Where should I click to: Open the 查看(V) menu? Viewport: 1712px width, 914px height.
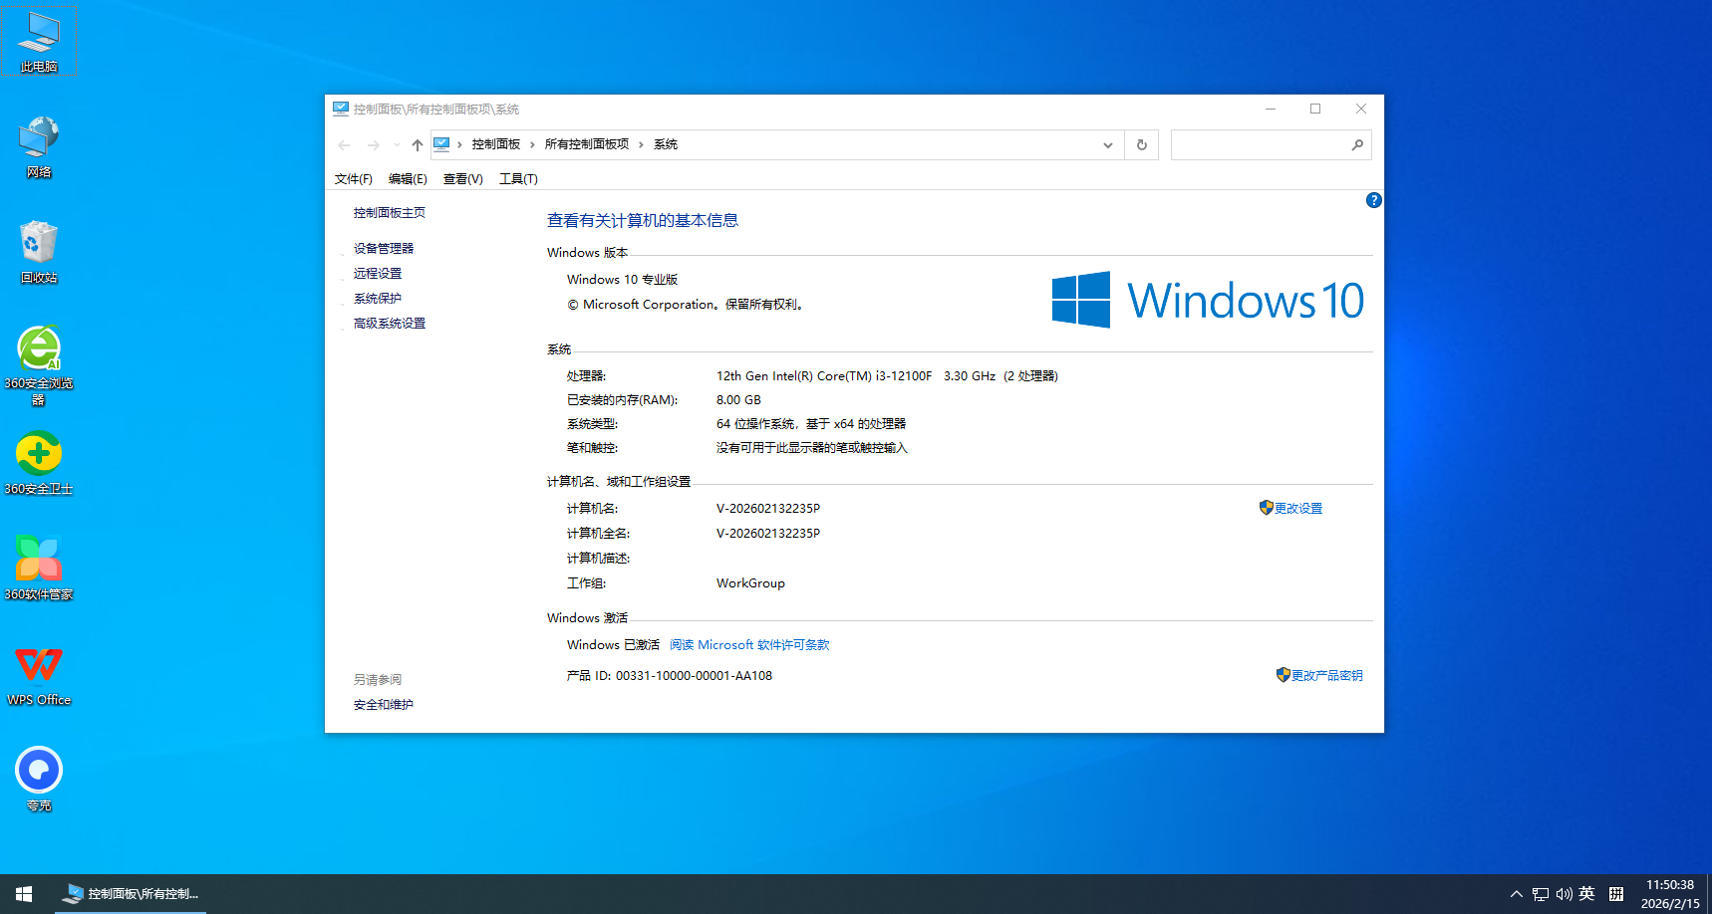462,178
